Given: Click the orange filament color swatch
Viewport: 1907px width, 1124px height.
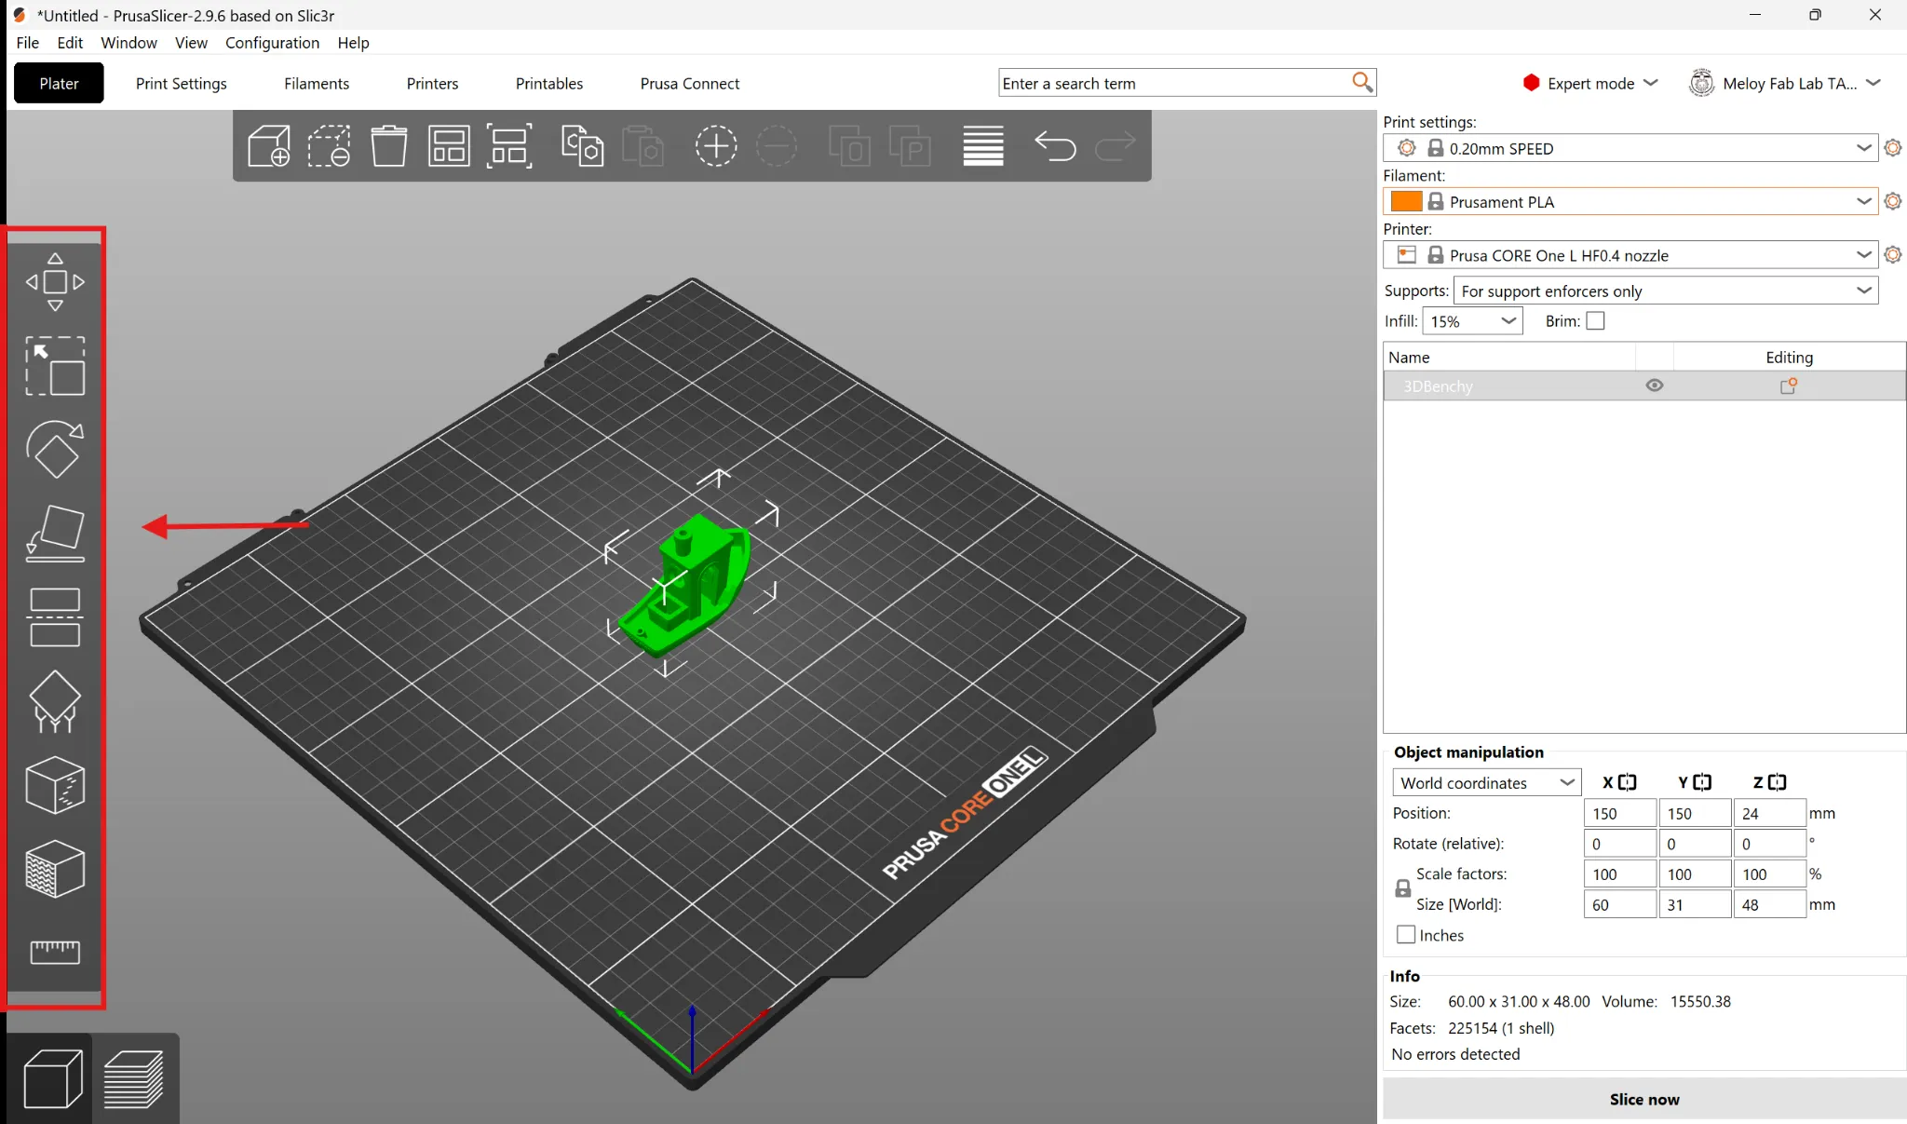Looking at the screenshot, I should (x=1406, y=201).
